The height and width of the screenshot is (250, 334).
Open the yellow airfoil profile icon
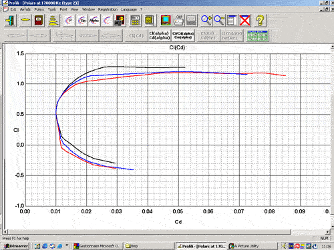tap(25, 21)
